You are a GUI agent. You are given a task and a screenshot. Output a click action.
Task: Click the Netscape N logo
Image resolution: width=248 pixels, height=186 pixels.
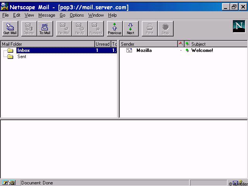coord(239,27)
